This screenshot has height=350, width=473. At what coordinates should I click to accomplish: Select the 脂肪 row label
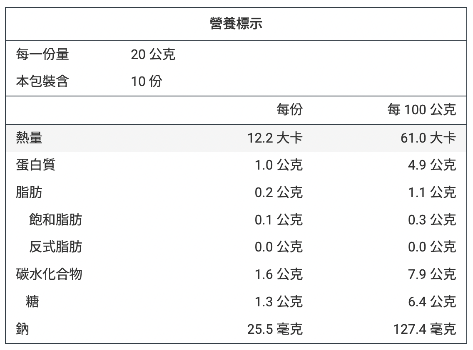point(29,192)
